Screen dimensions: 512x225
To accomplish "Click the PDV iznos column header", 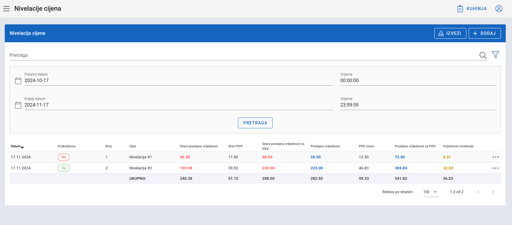I will pos(366,146).
